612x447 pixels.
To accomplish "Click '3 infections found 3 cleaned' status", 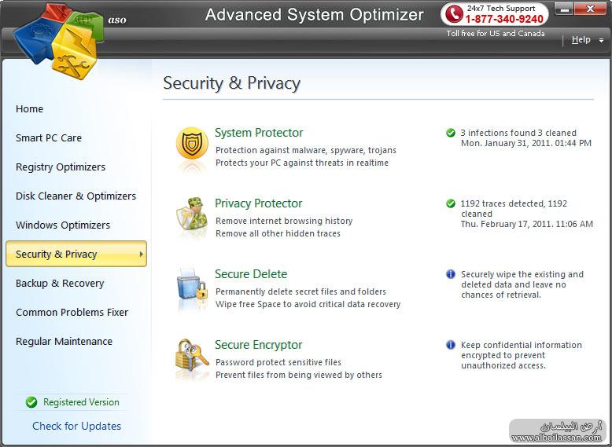I will [518, 133].
